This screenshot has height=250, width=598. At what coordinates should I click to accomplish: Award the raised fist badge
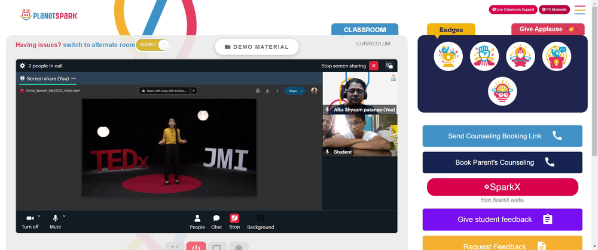484,56
